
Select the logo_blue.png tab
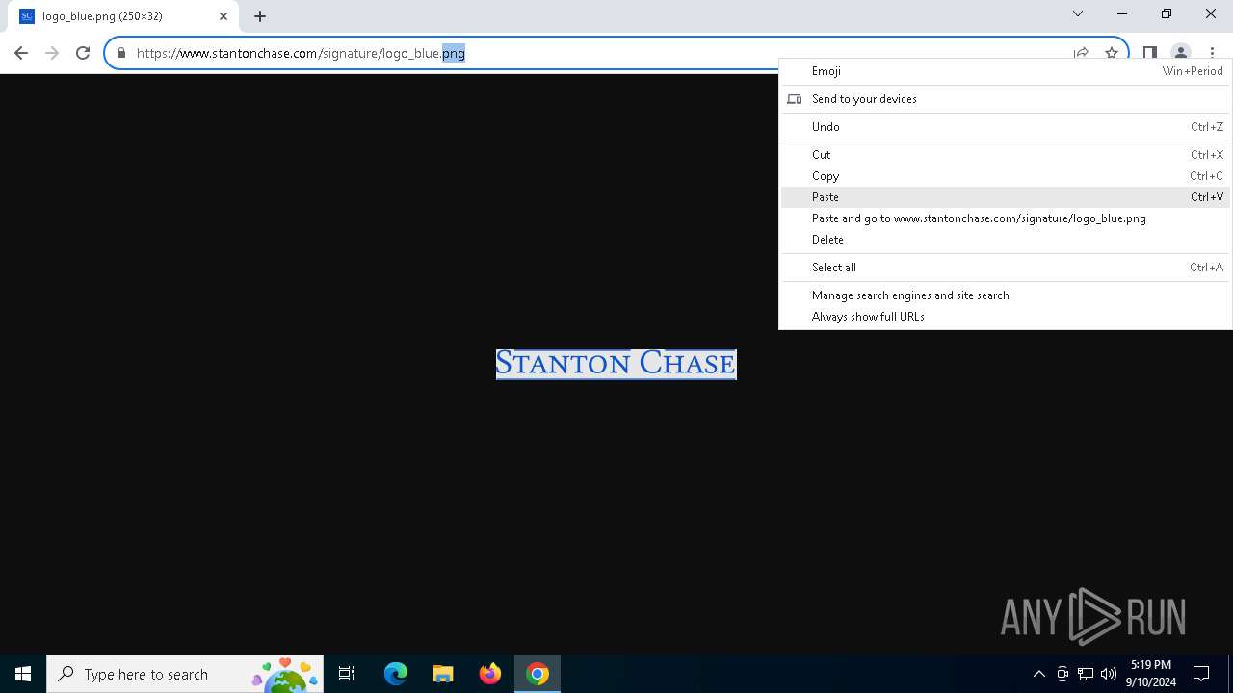click(x=122, y=16)
